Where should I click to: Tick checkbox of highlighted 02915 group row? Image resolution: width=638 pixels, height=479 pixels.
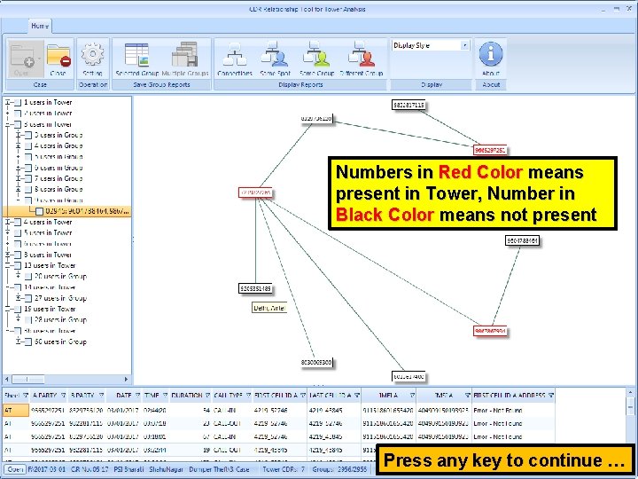(39, 211)
